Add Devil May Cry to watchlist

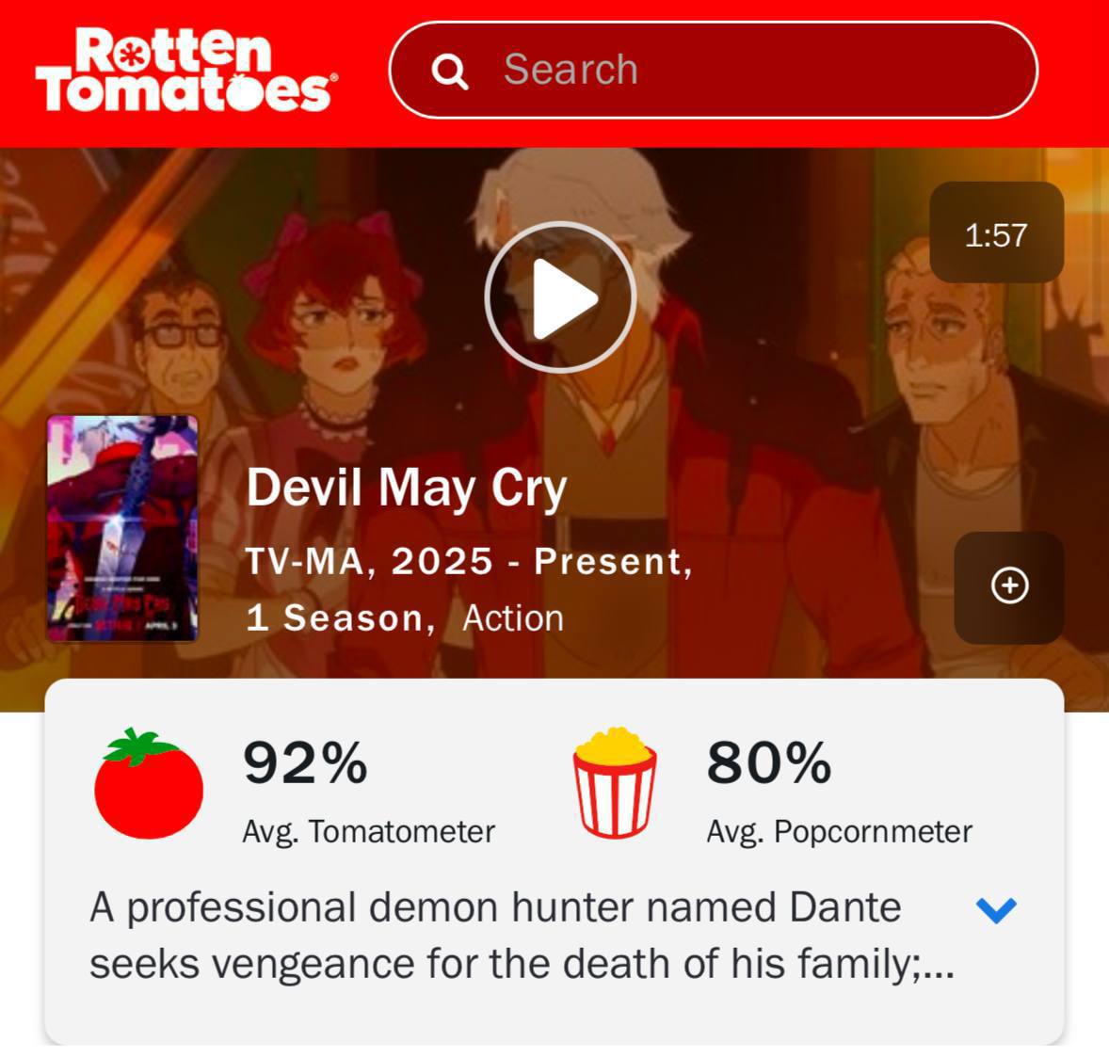coord(1009,586)
